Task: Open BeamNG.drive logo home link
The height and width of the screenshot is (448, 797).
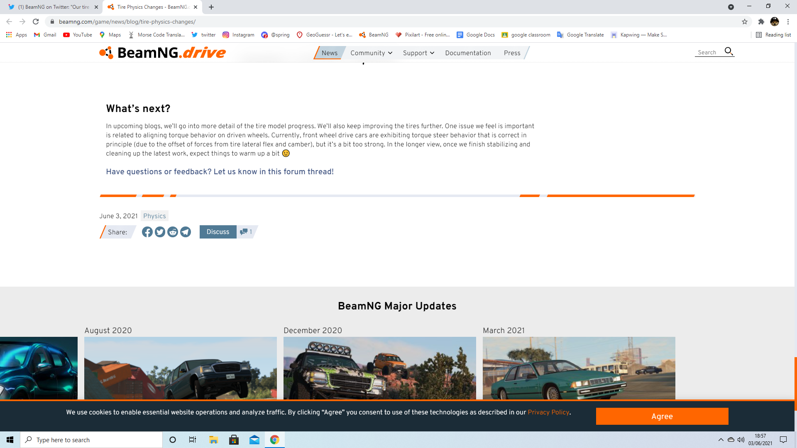Action: [x=162, y=53]
